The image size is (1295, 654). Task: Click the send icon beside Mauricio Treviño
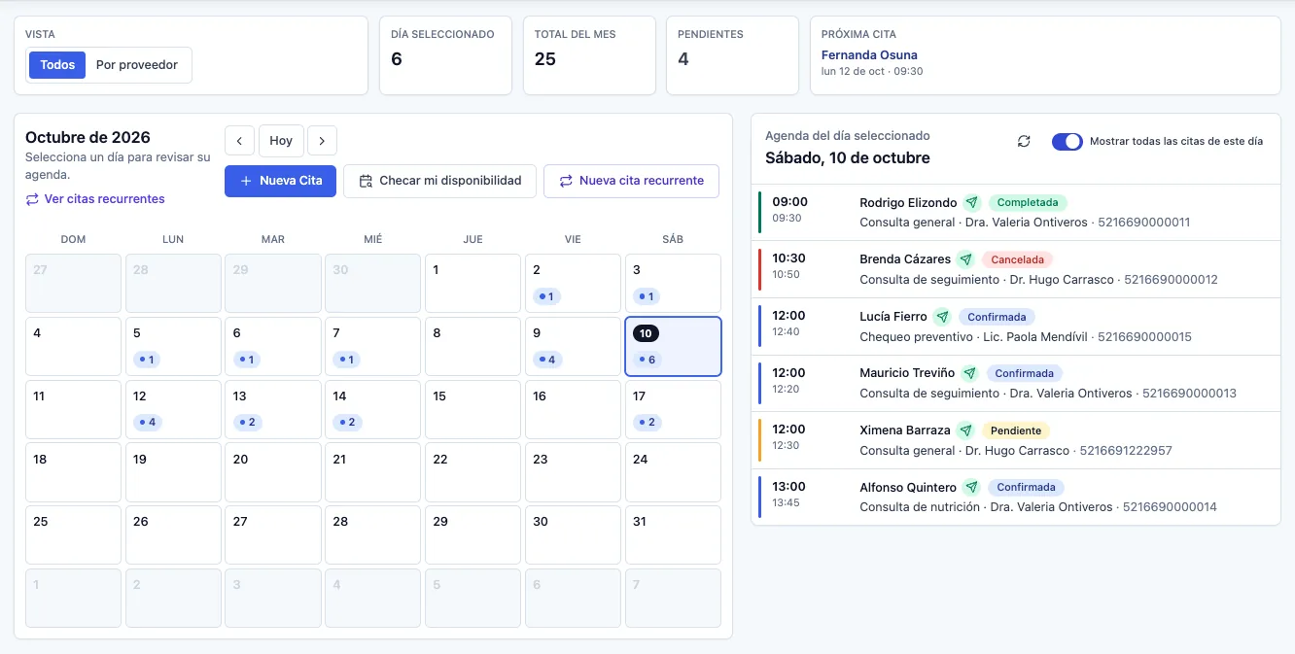pyautogui.click(x=969, y=373)
